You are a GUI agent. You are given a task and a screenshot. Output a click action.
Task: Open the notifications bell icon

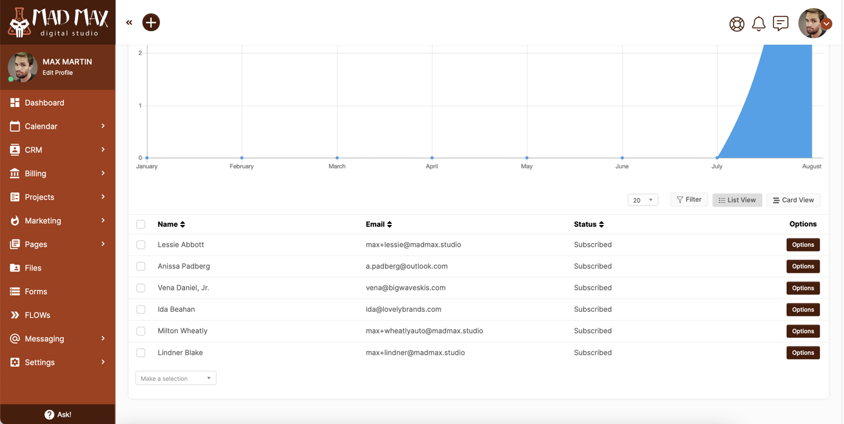pos(758,24)
